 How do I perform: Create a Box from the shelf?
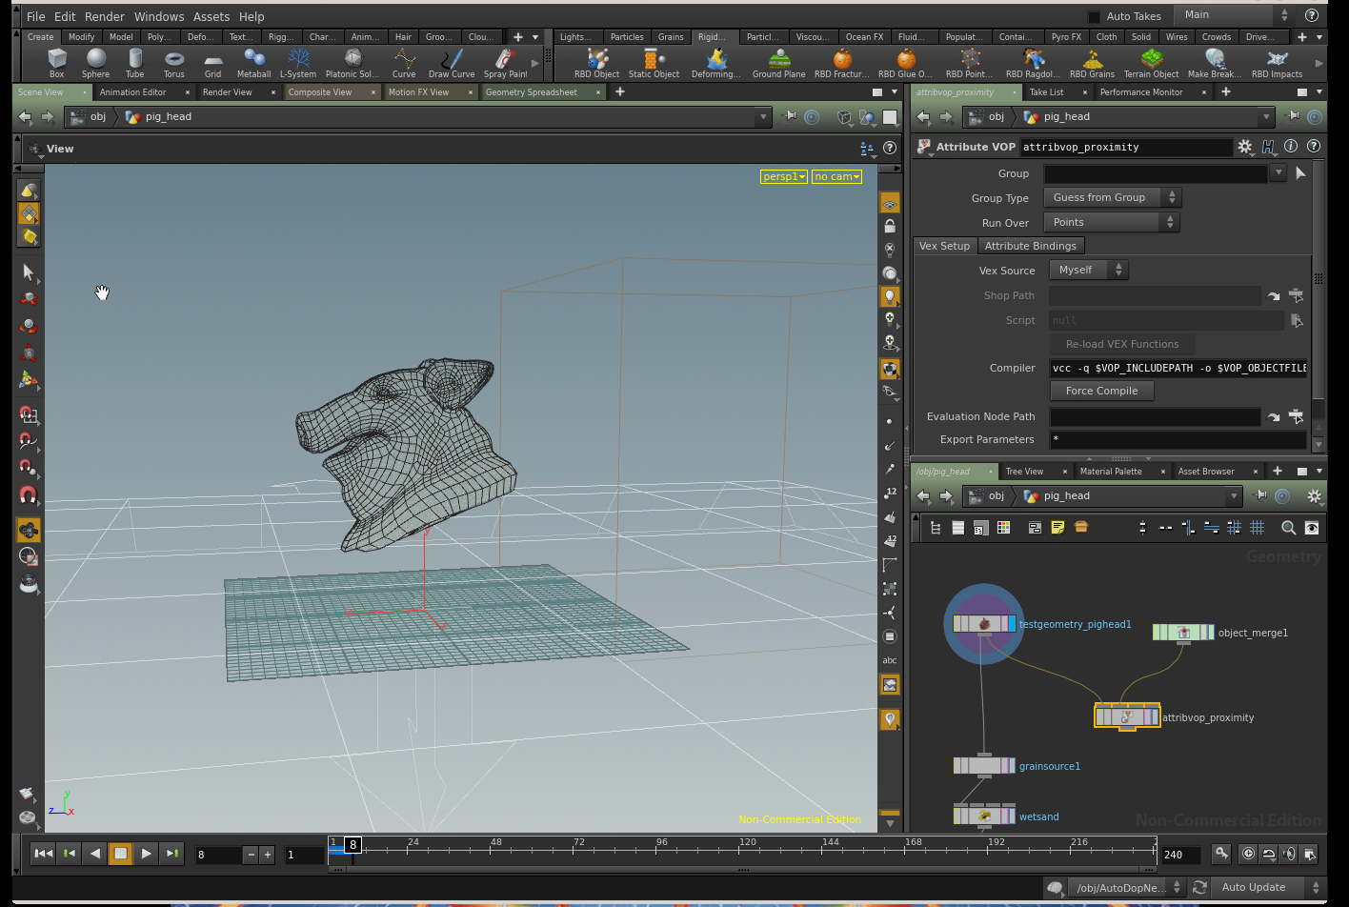[x=57, y=63]
